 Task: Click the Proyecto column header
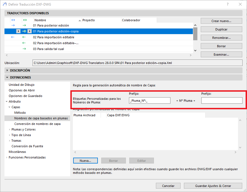coord(101,20)
